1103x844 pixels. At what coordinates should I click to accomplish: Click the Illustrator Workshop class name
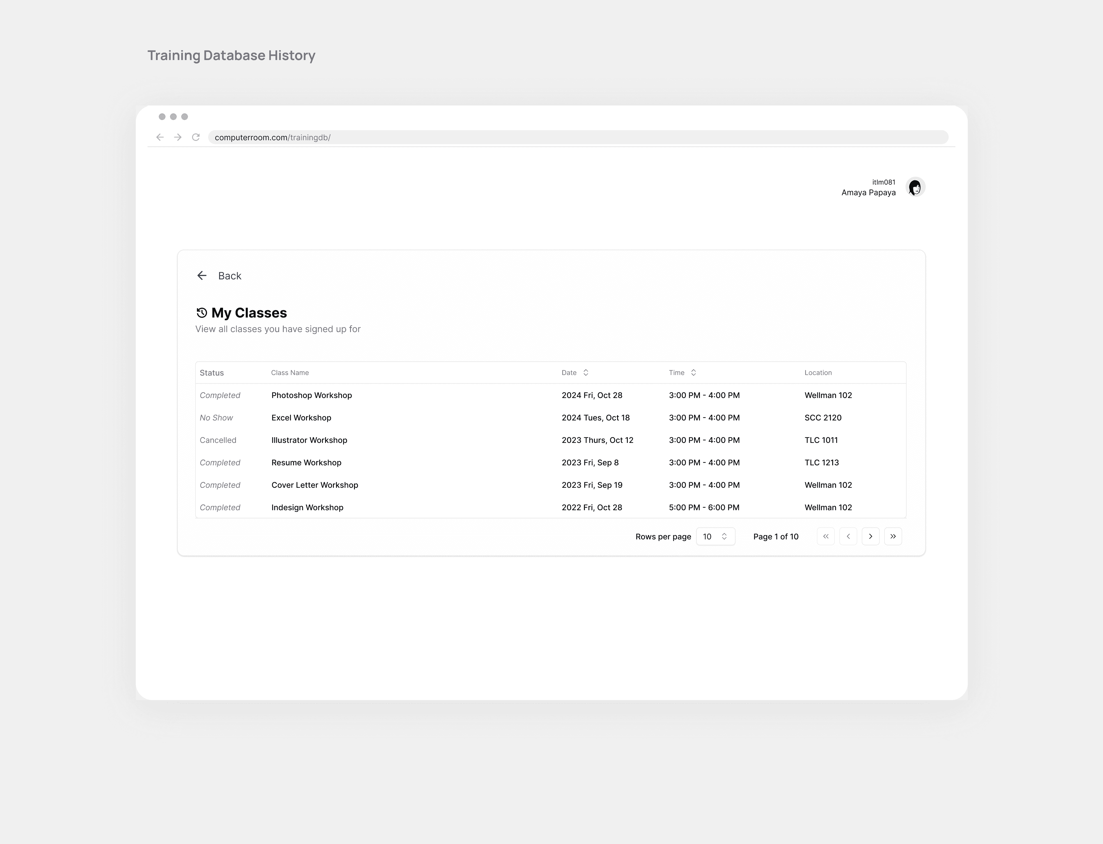coord(309,440)
